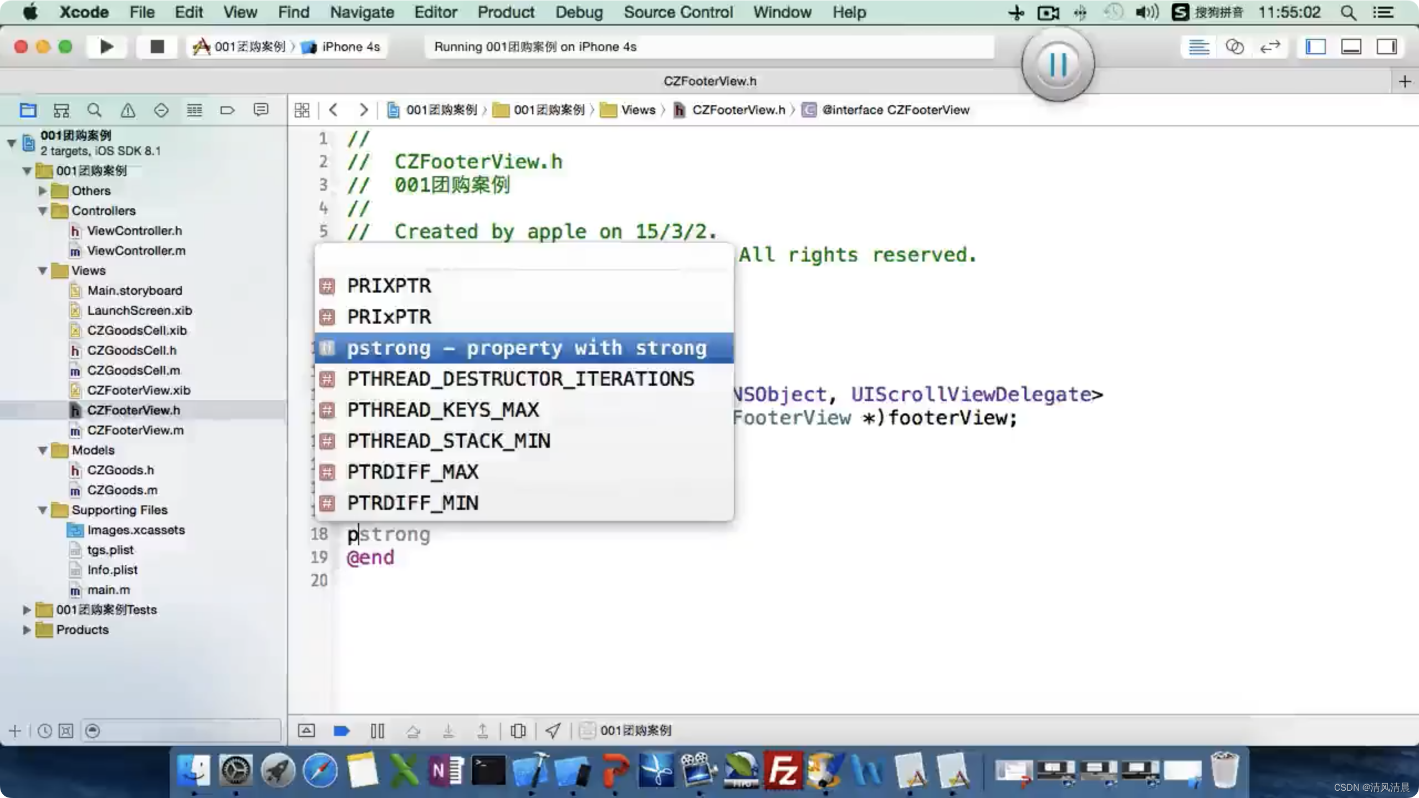Toggle the project navigator panel icon
The image size is (1419, 798).
[28, 109]
